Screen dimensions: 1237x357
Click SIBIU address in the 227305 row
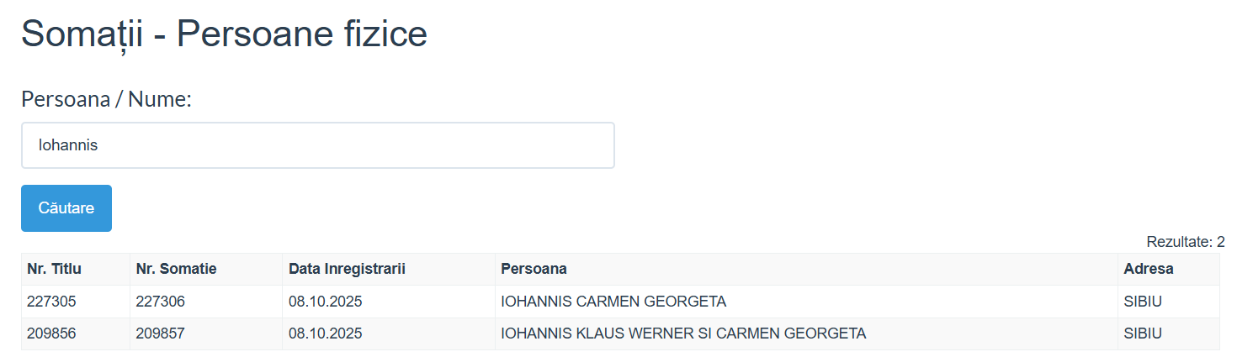[1143, 302]
